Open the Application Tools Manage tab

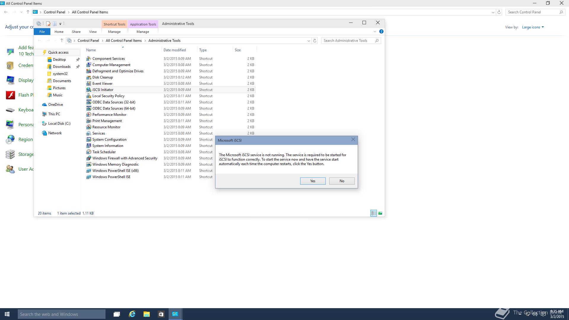pos(143,32)
